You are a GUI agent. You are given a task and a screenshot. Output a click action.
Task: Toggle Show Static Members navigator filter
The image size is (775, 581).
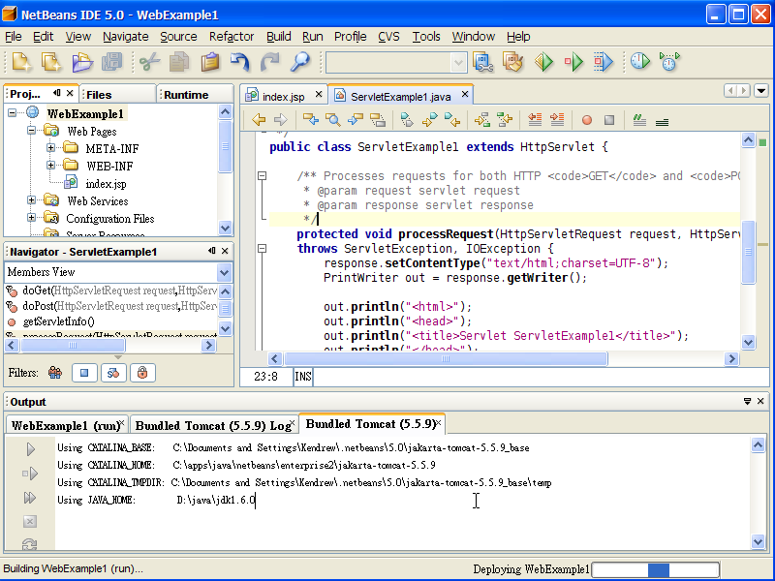[x=113, y=373]
